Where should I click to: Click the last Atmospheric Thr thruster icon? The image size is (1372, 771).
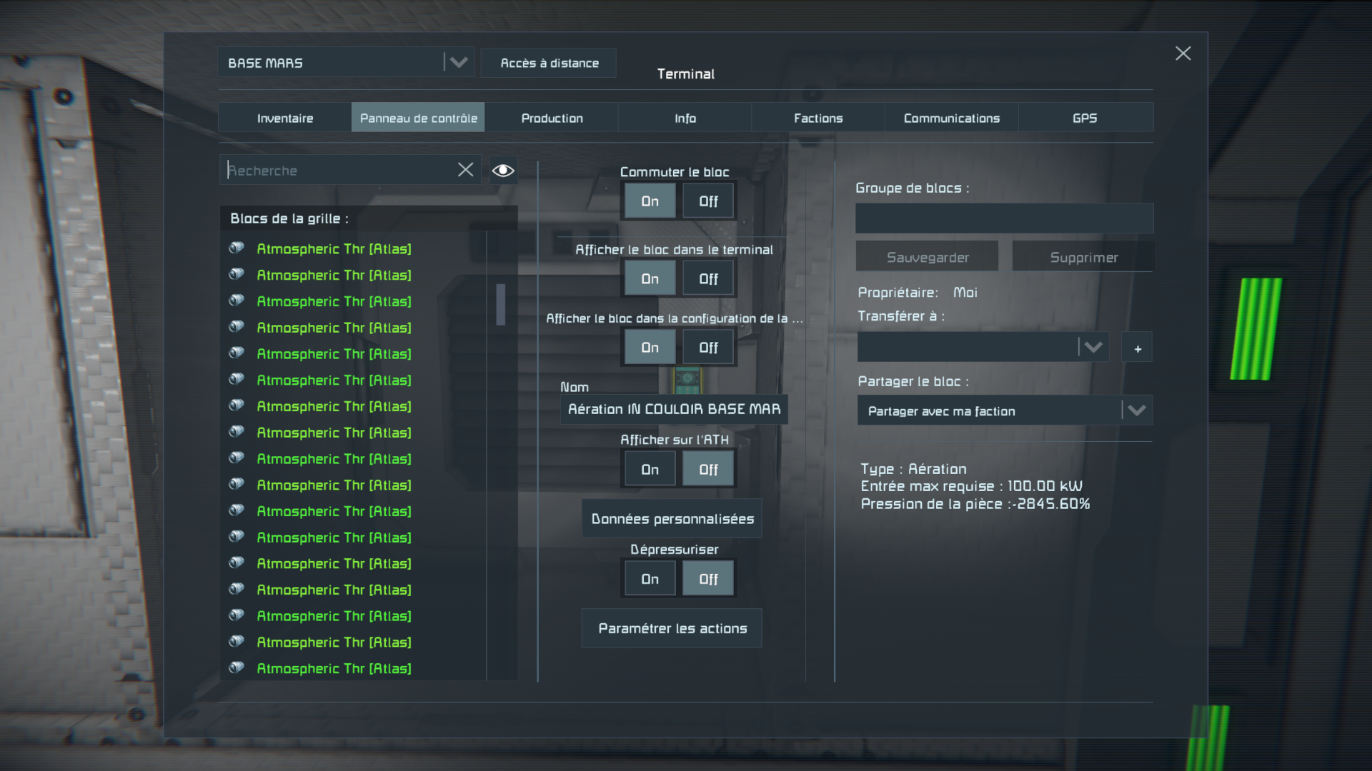coord(237,667)
